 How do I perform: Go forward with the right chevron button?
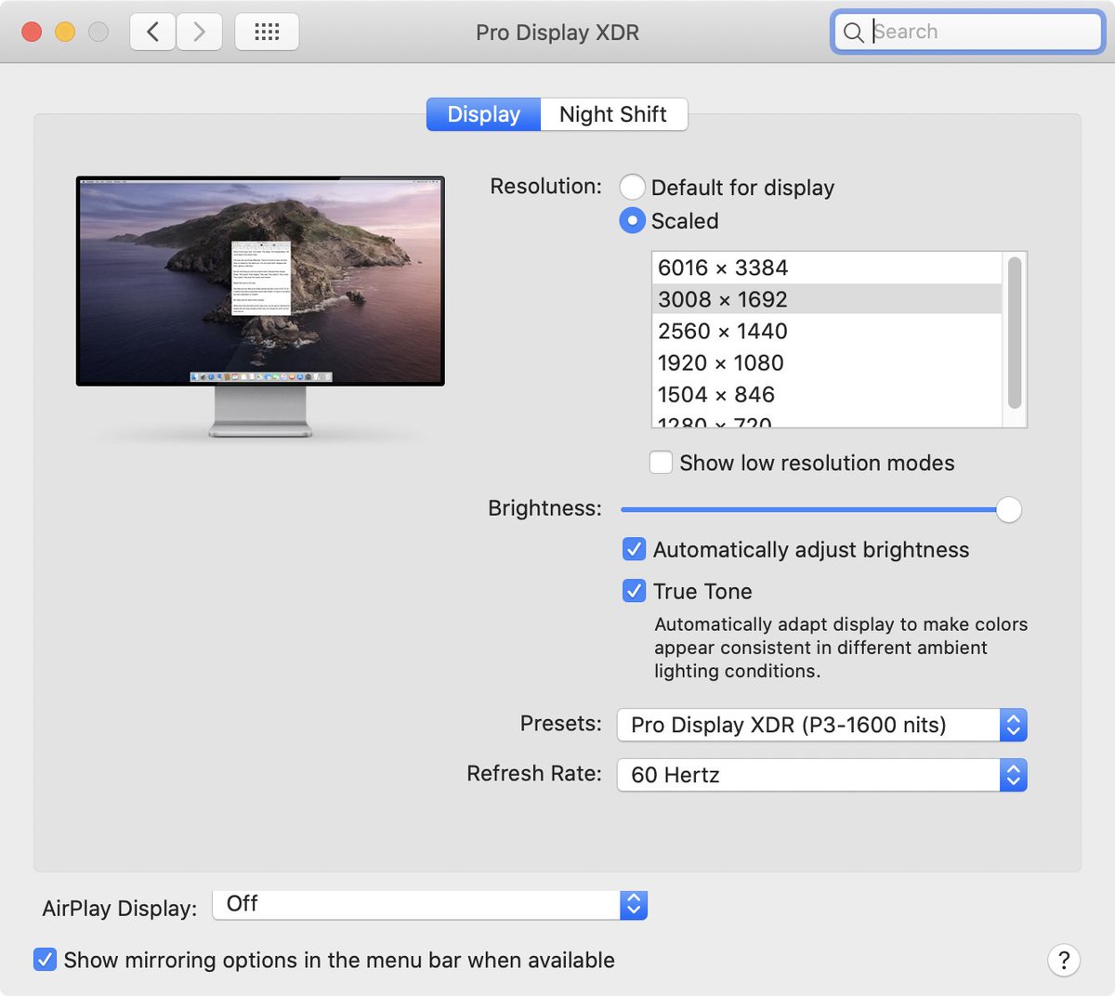tap(199, 32)
